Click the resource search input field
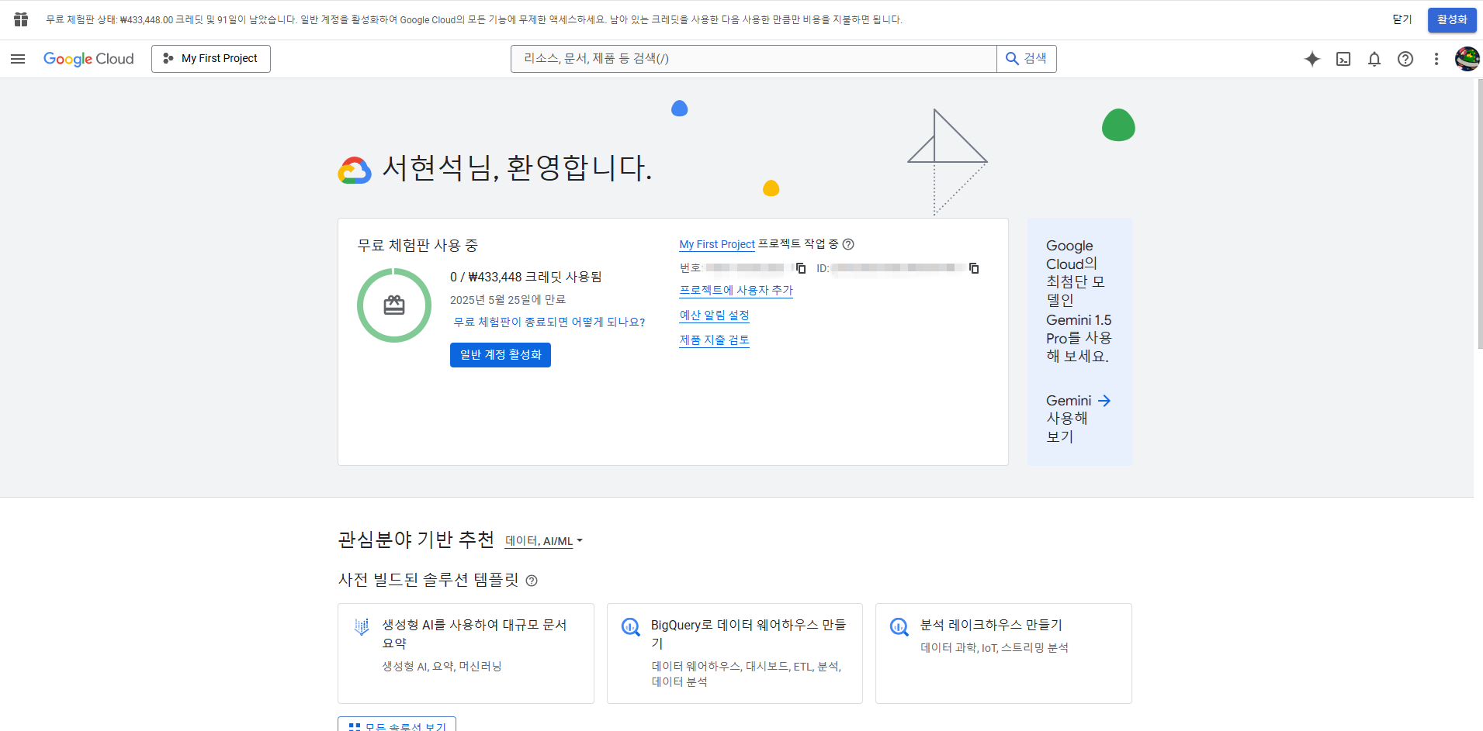 pyautogui.click(x=754, y=59)
